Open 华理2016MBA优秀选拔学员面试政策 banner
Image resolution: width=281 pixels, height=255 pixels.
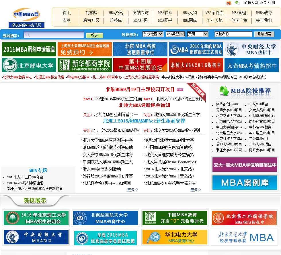106,238
